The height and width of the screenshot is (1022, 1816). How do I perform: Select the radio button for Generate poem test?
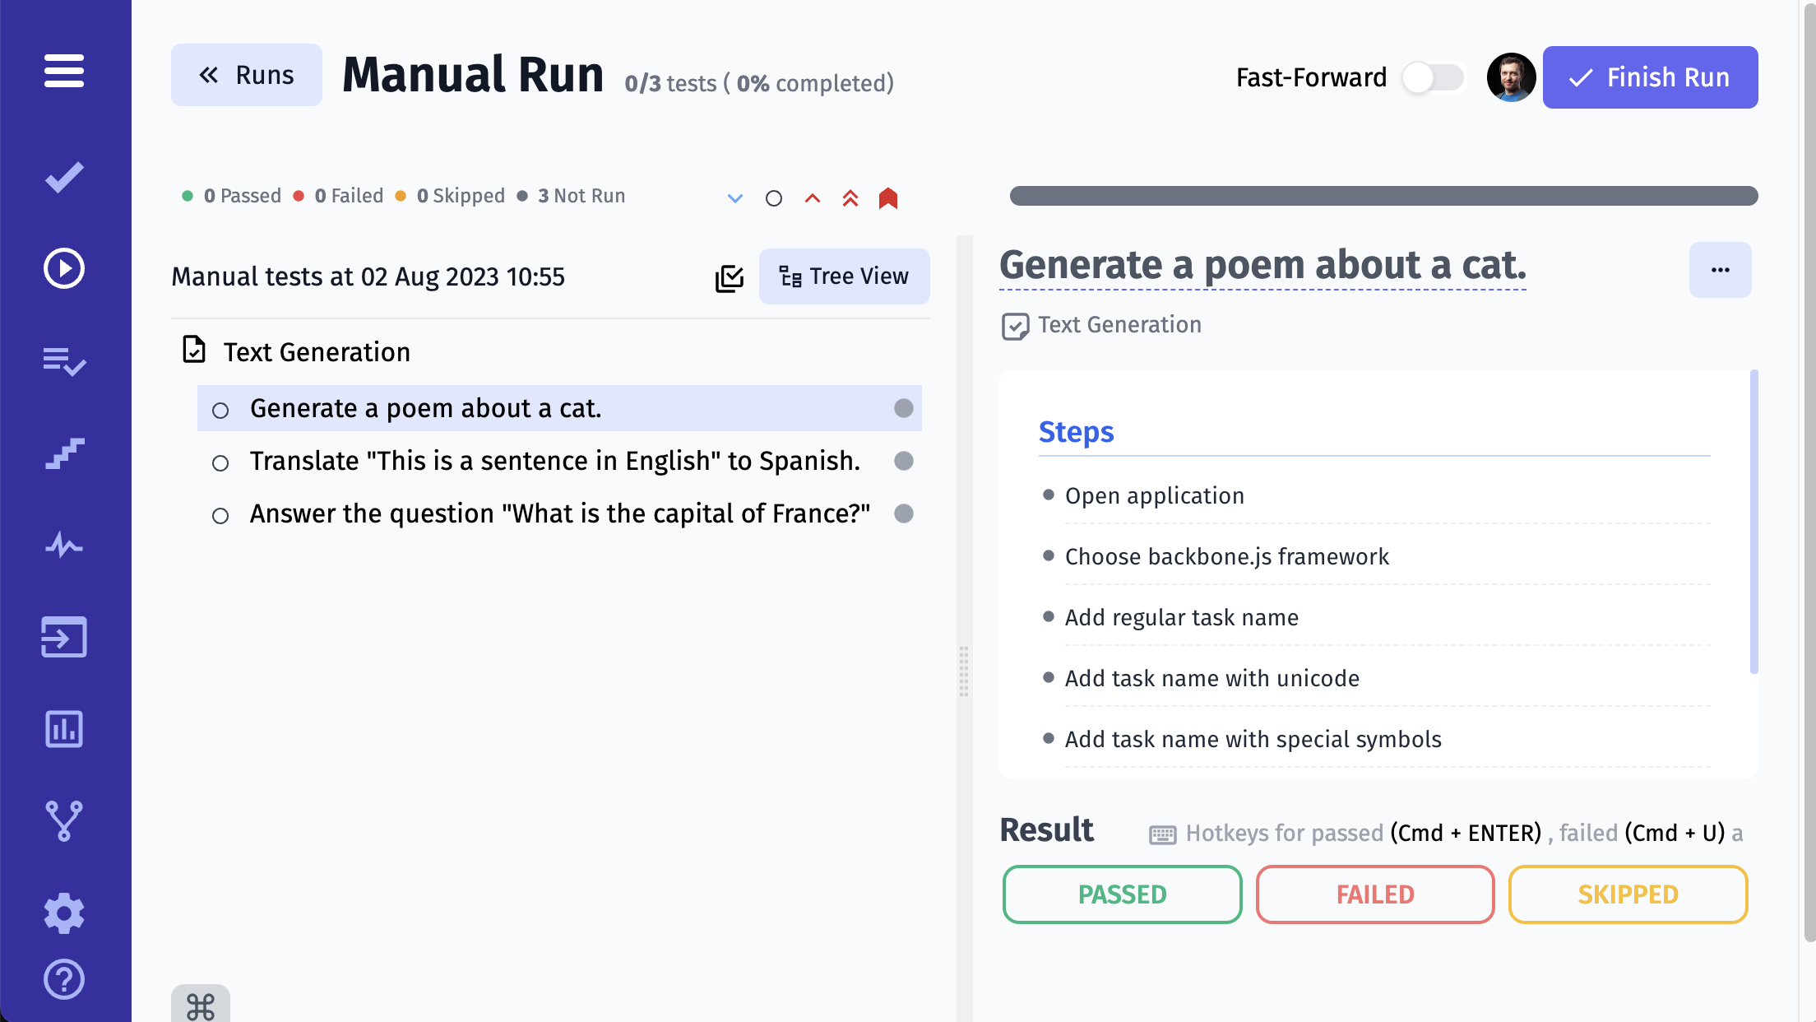[x=220, y=408]
